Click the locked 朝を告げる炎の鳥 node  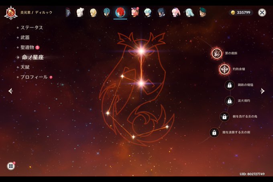pos(224,117)
